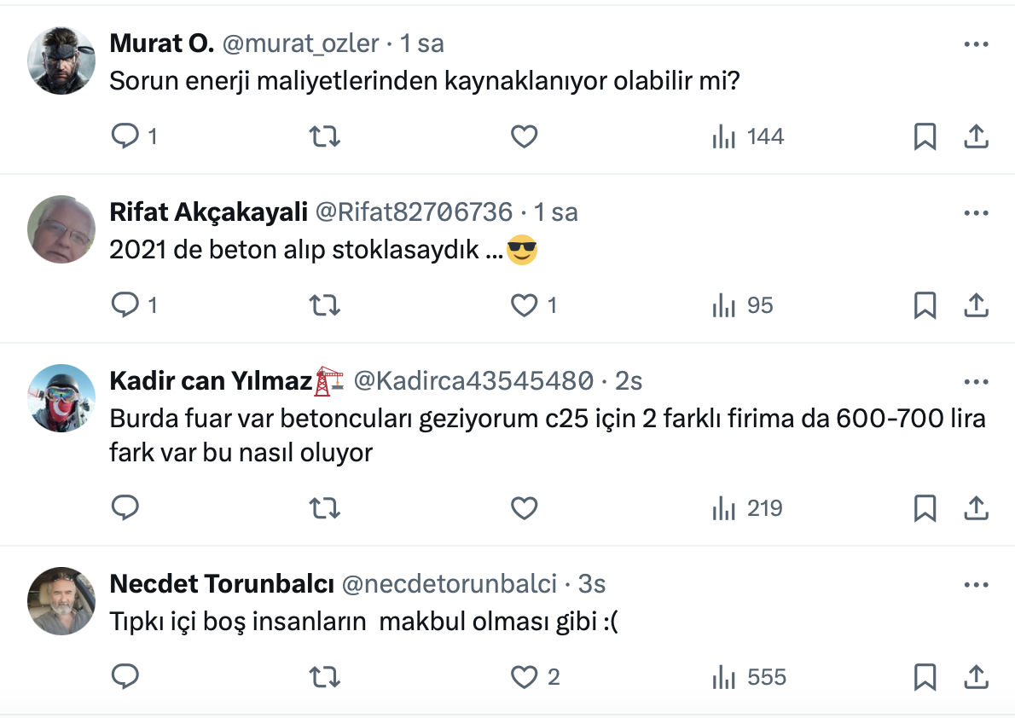Open Rifat Akçakayali's profile picture
Screen dimensions: 1015x718
point(61,229)
